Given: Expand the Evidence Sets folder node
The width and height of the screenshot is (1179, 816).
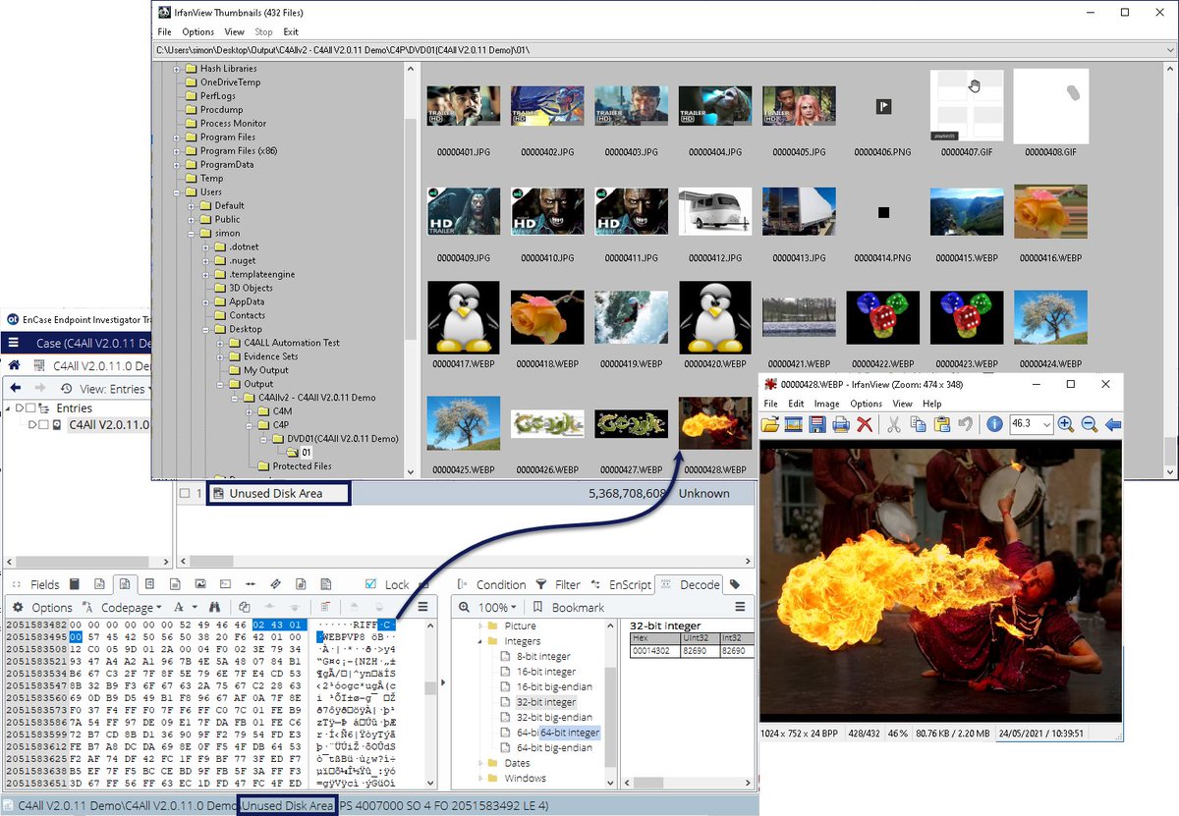Looking at the screenshot, I should pyautogui.click(x=220, y=356).
